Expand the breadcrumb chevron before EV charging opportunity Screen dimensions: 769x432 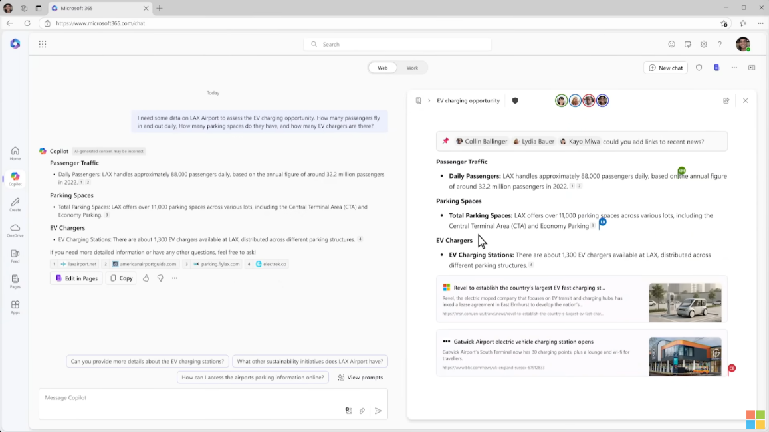pyautogui.click(x=429, y=101)
